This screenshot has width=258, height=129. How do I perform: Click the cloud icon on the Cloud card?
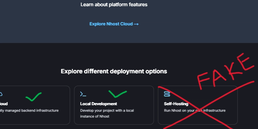pos(1,94)
